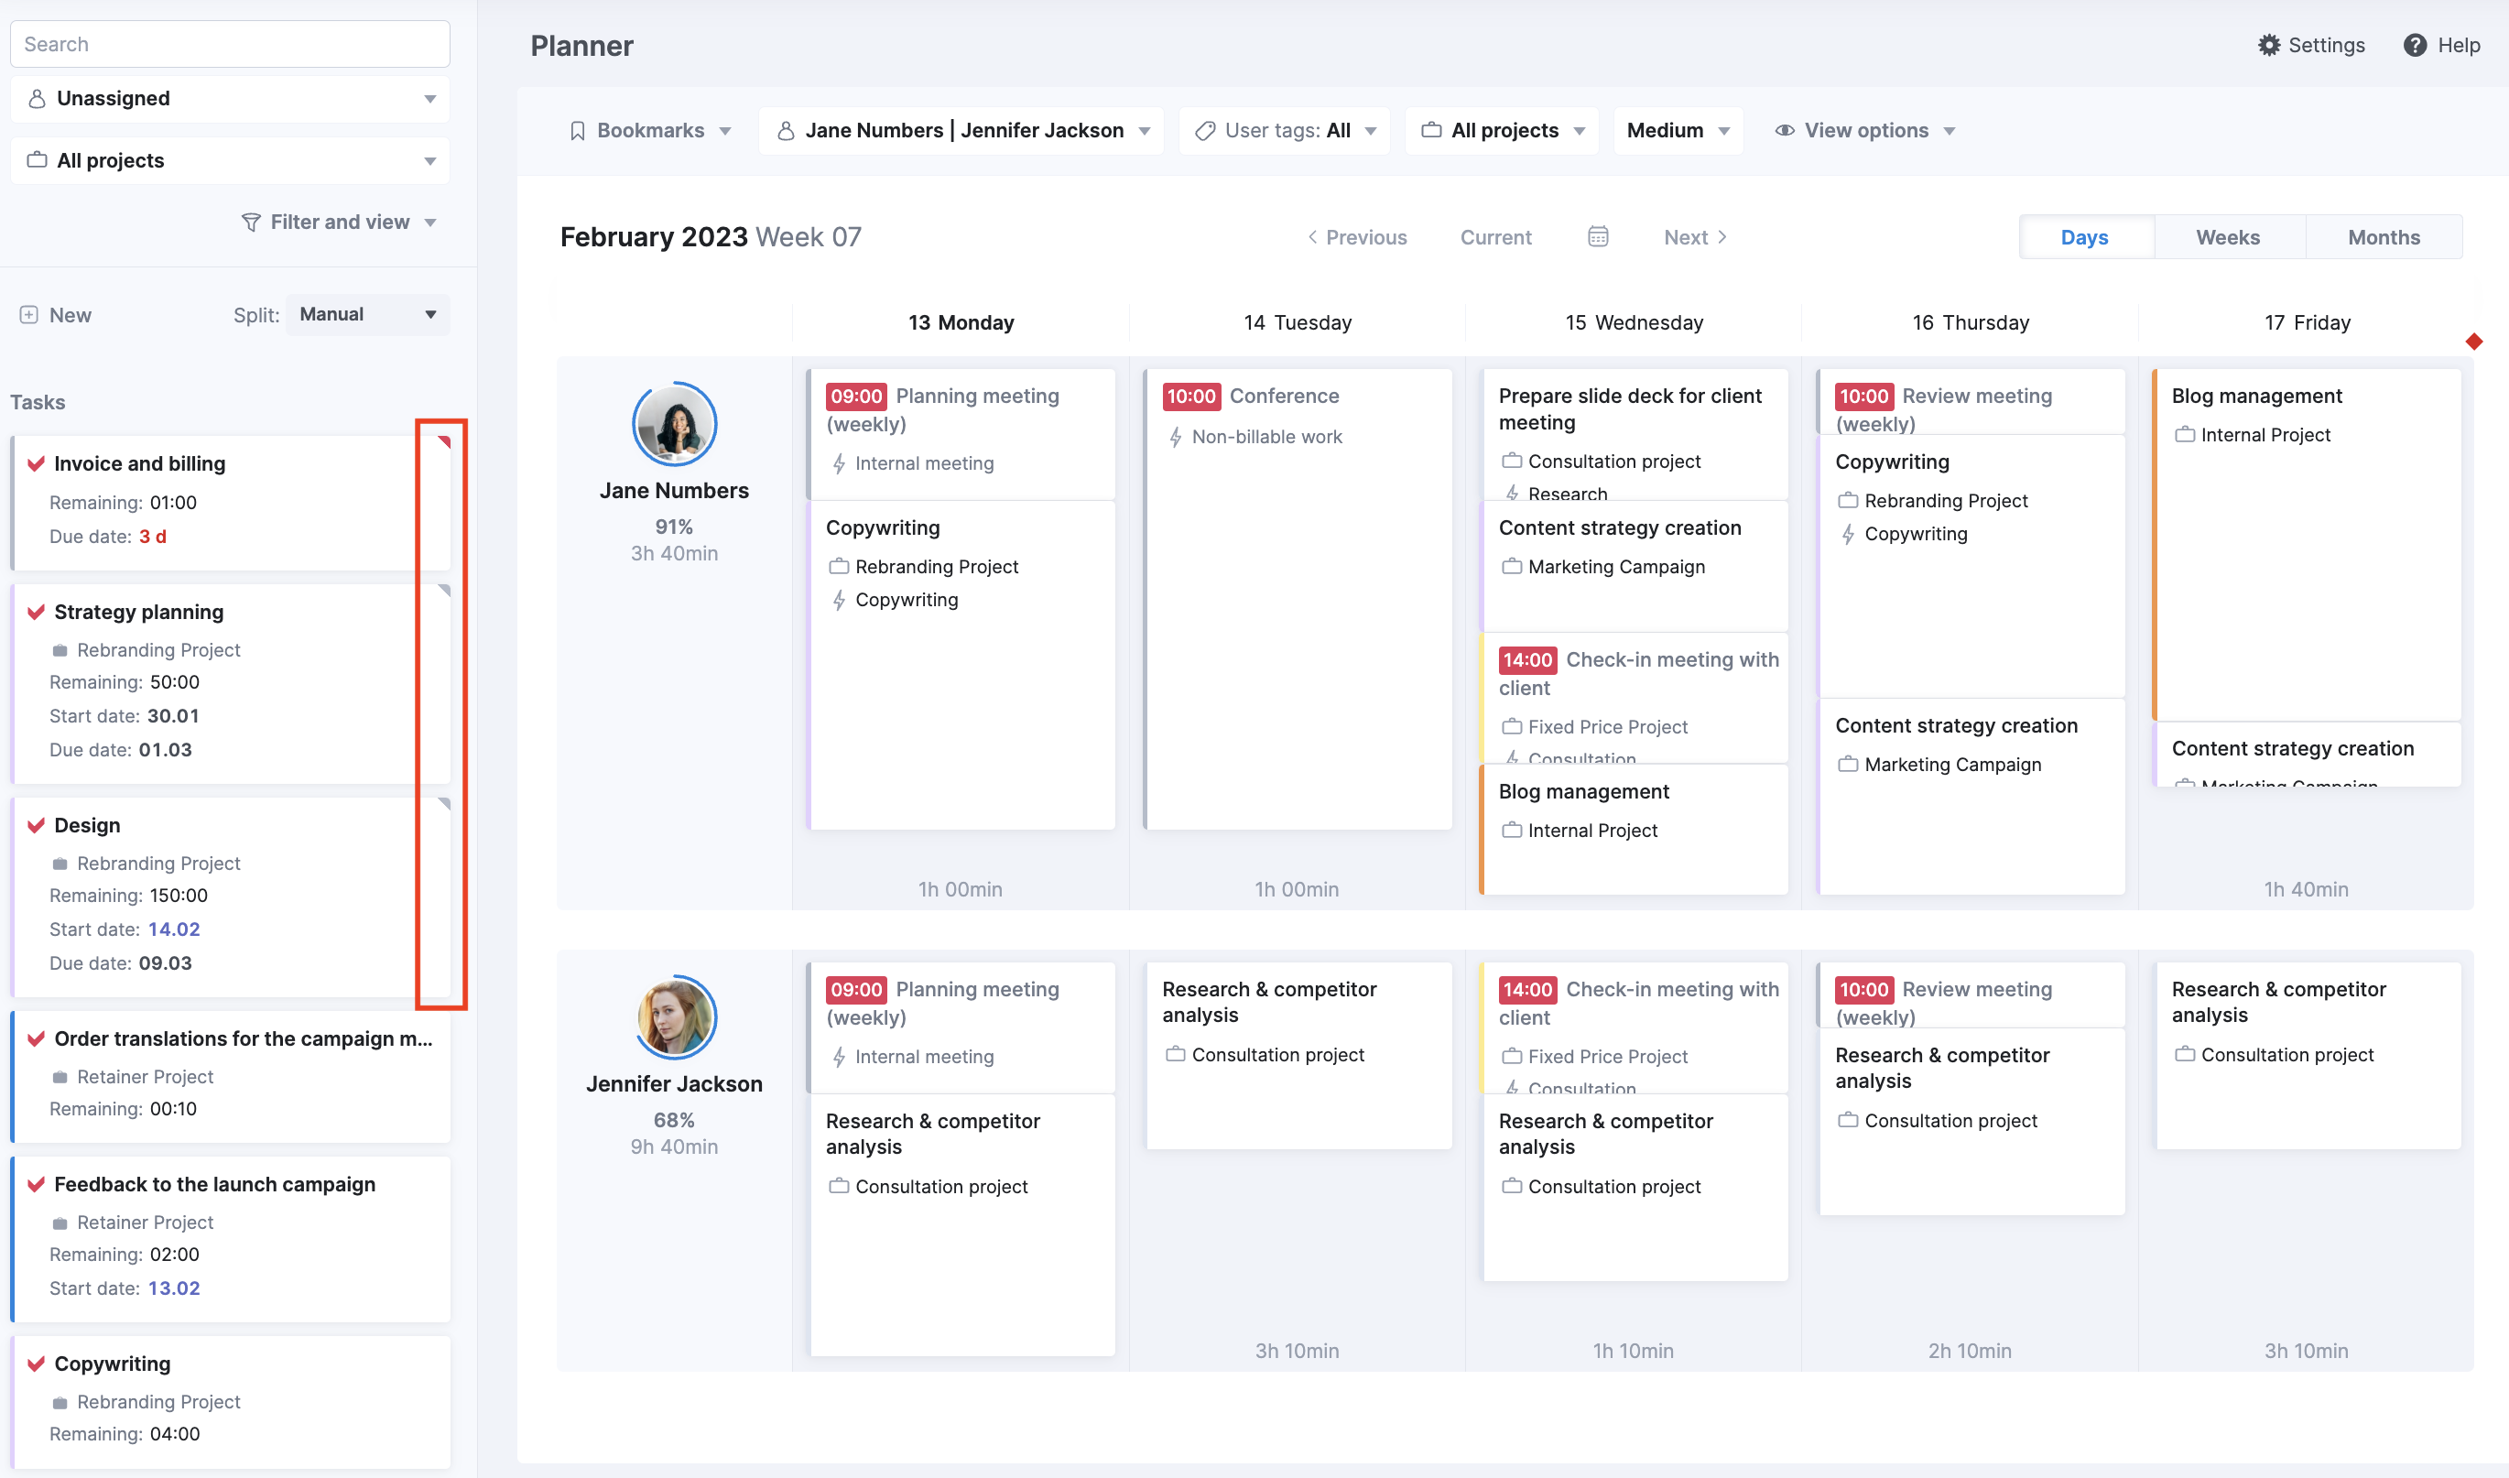The width and height of the screenshot is (2509, 1478).
Task: Click the New task plus icon
Action: (29, 315)
